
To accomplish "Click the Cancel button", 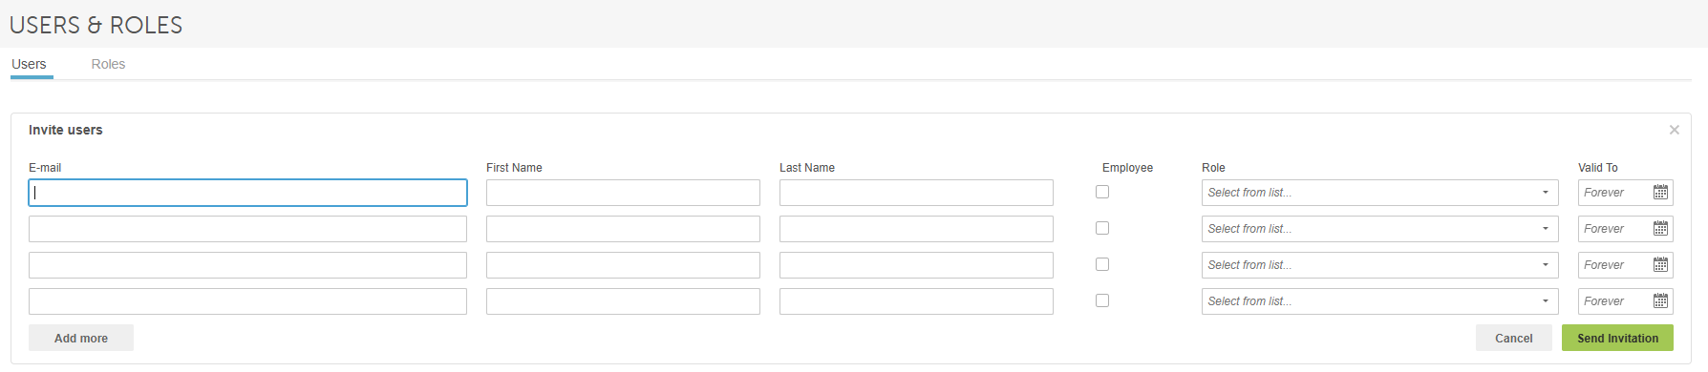I will [x=1513, y=338].
